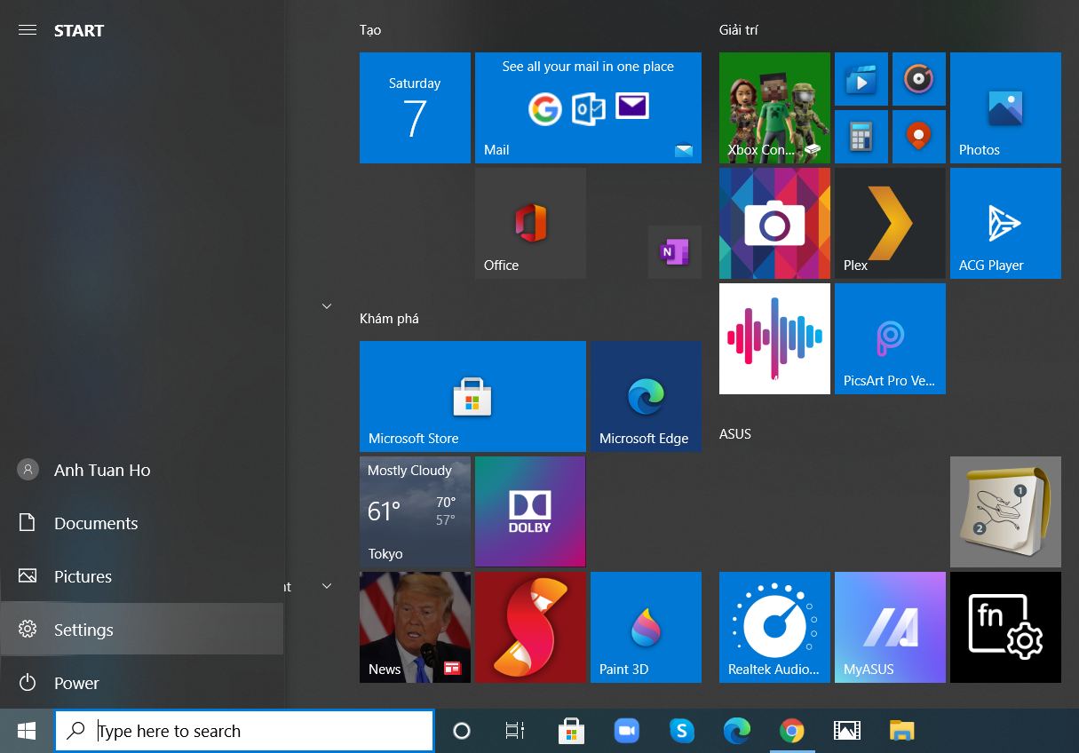Open Documents from the Start sidebar
This screenshot has height=753, width=1079.
(142, 523)
